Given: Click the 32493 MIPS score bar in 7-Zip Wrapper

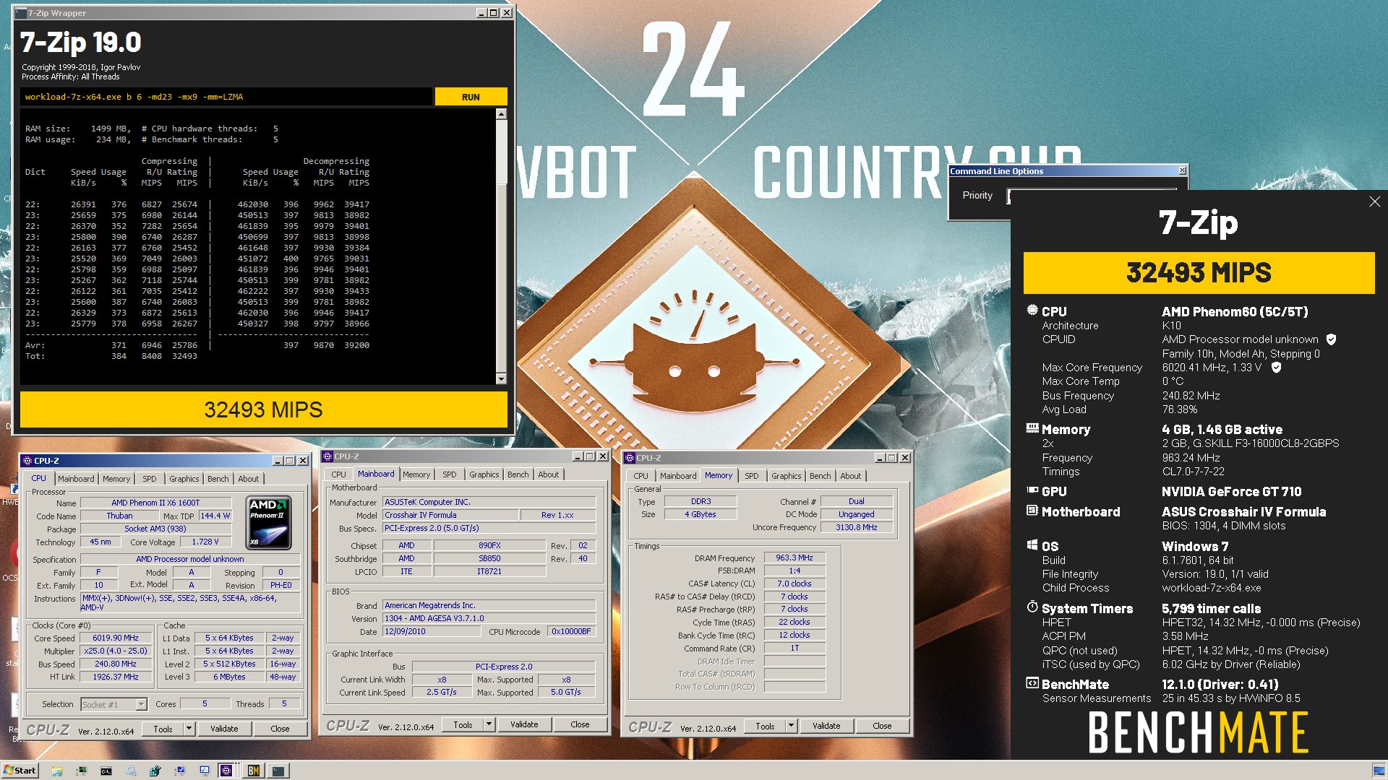Looking at the screenshot, I should coord(263,409).
